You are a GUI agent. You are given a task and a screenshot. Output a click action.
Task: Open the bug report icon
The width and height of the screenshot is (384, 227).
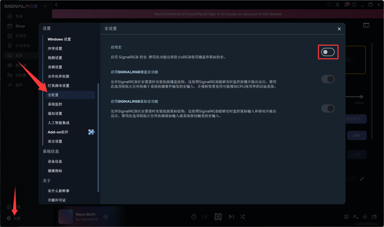(338, 5)
